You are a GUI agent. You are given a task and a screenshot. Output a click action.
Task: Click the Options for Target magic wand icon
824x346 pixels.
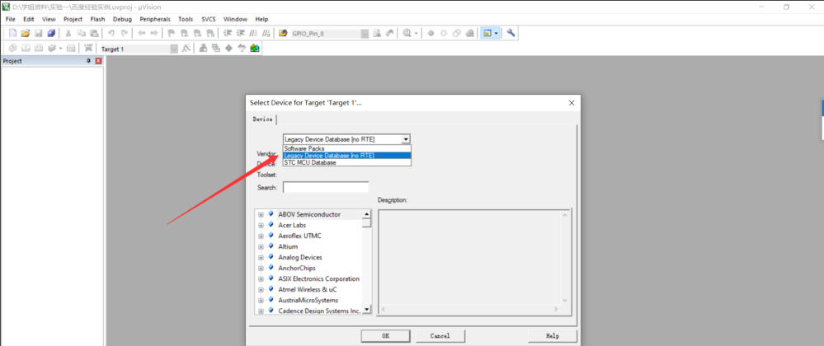[186, 49]
